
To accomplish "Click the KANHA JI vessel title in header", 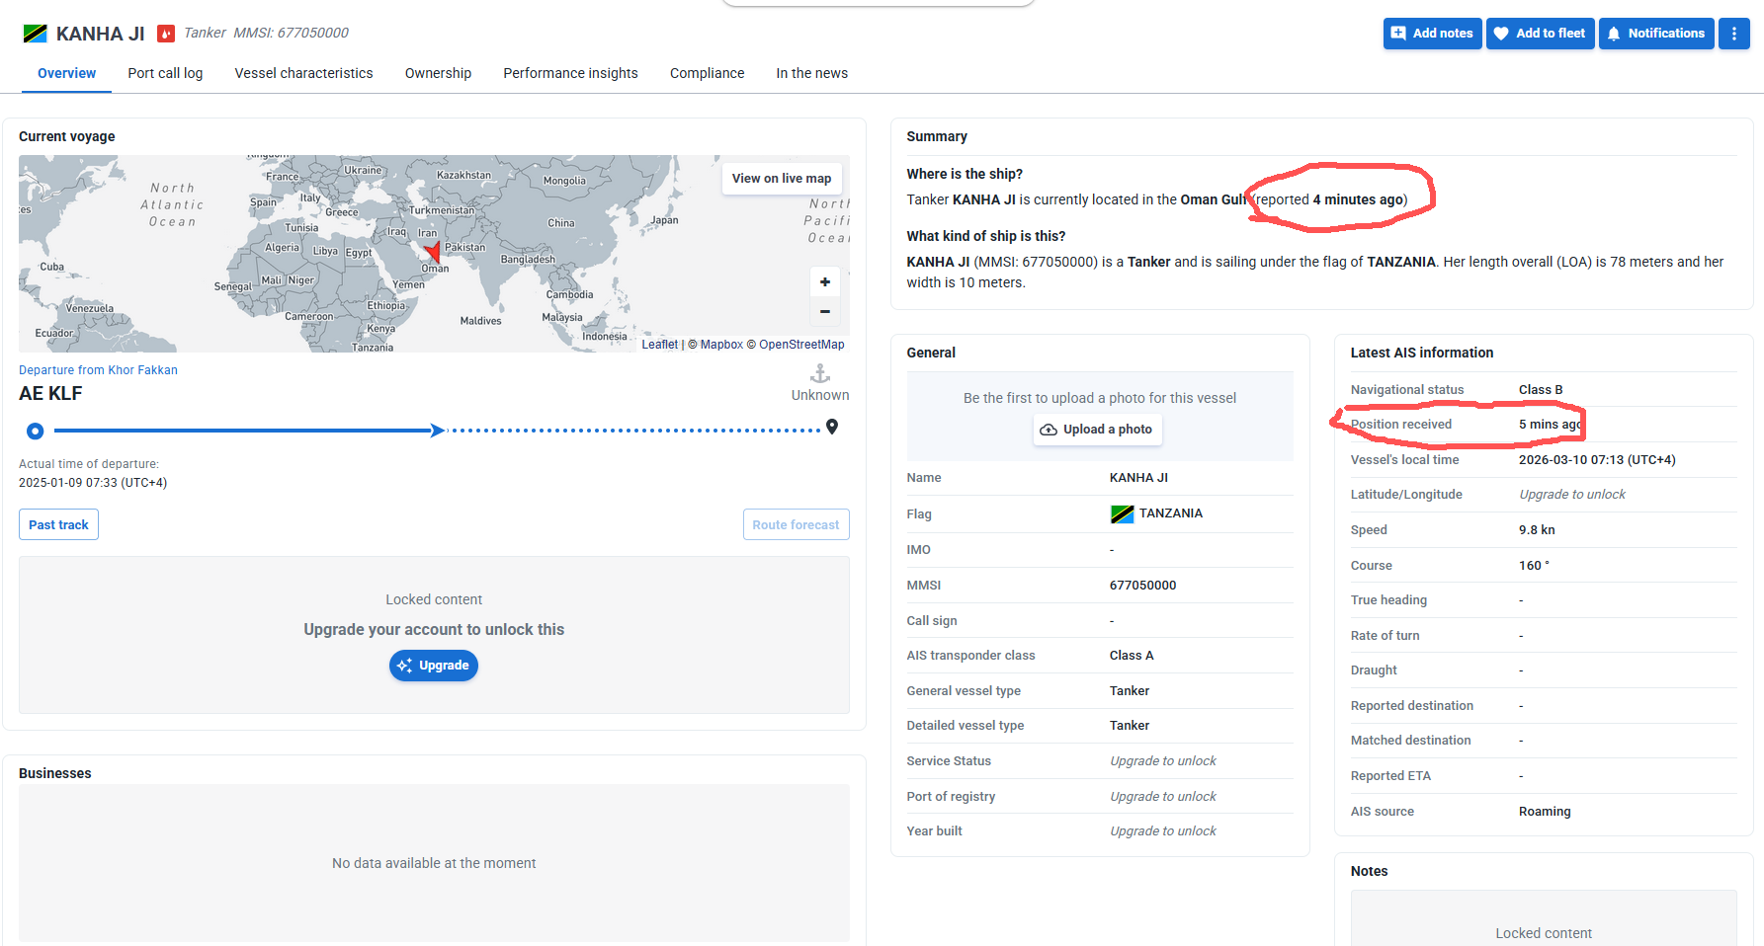I will coord(100,34).
